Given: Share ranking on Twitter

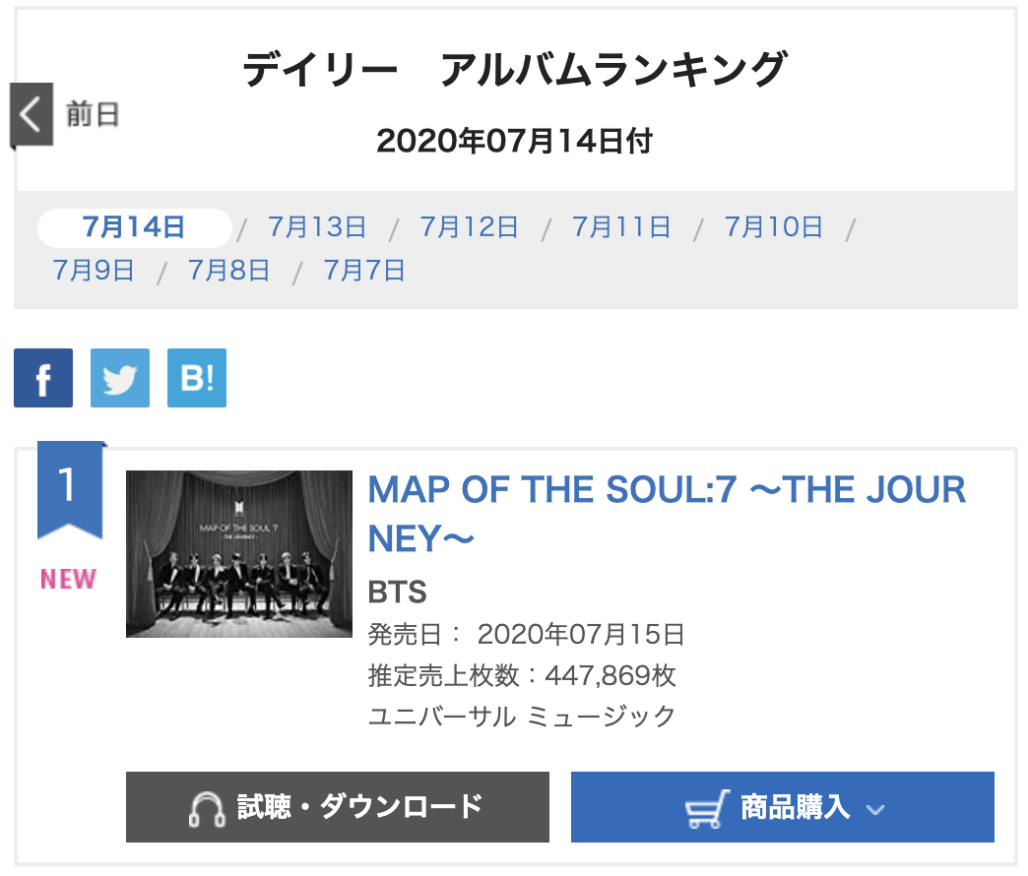Looking at the screenshot, I should tap(120, 378).
